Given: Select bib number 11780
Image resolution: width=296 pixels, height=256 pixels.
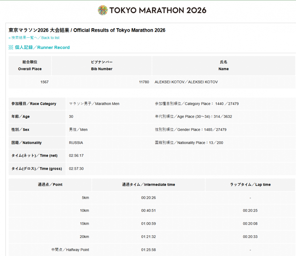Looking at the screenshot, I should 144,82.
